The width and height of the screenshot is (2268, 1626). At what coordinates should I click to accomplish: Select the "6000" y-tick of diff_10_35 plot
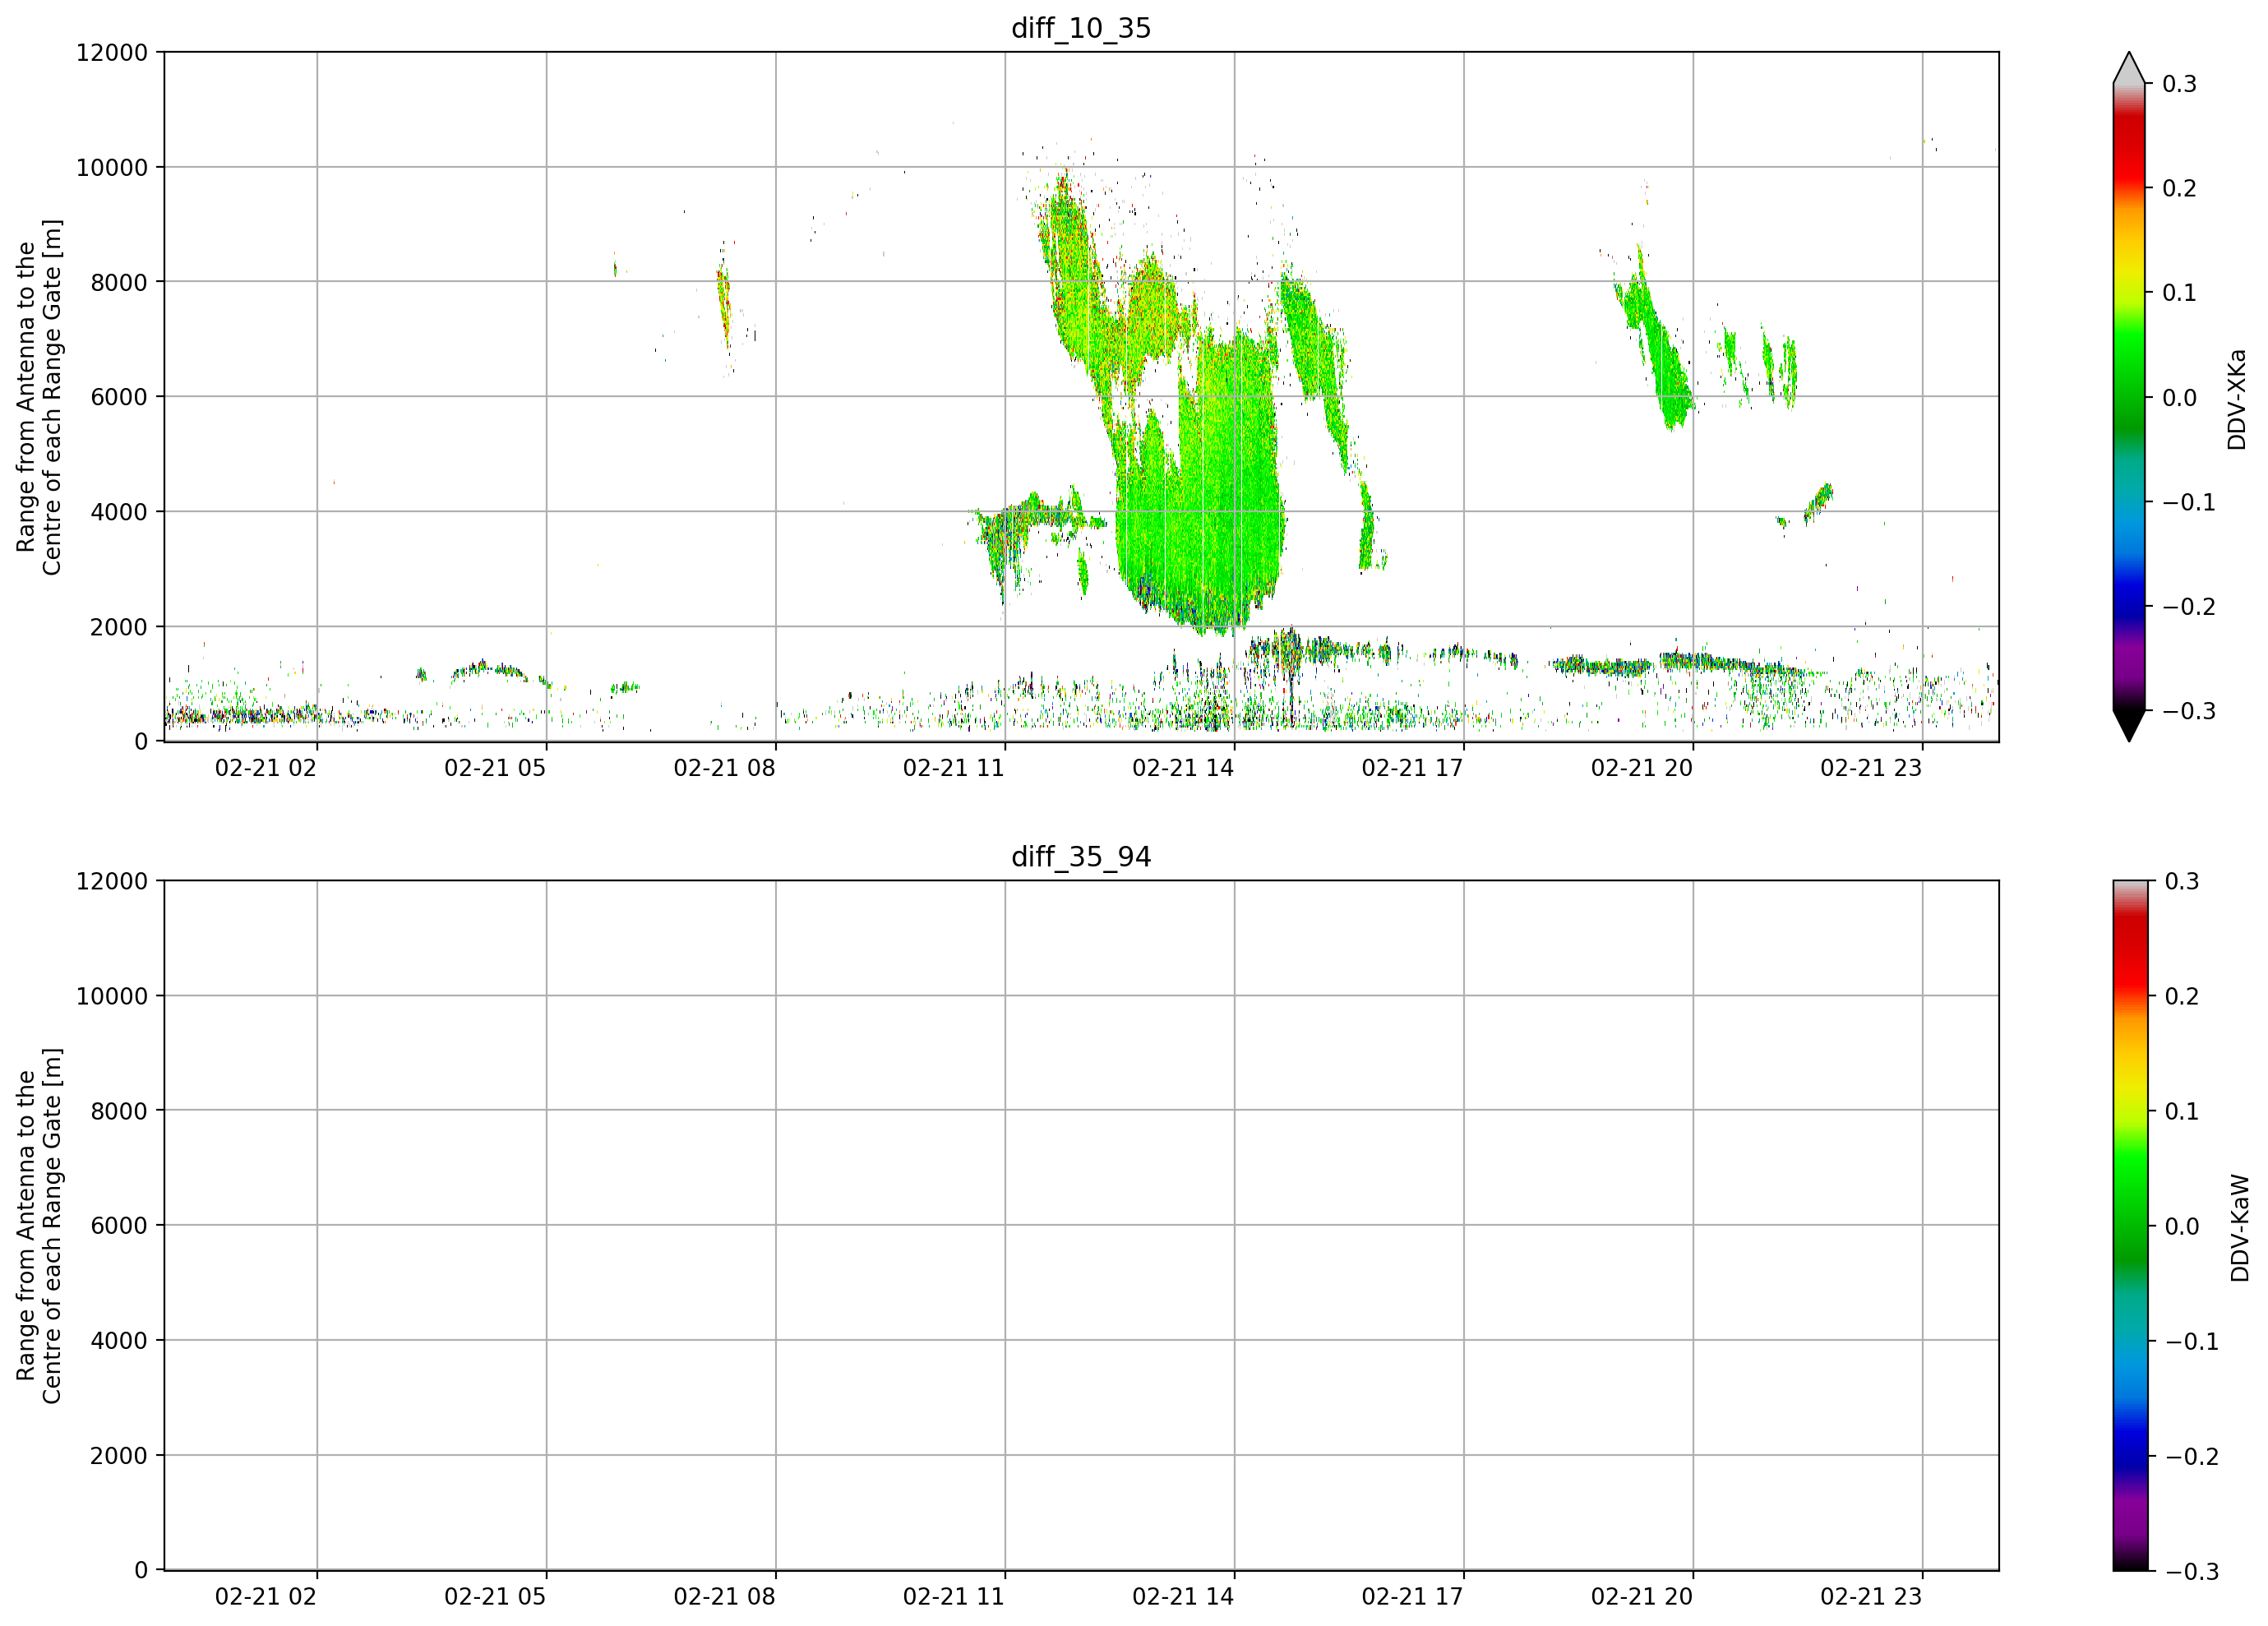[119, 397]
